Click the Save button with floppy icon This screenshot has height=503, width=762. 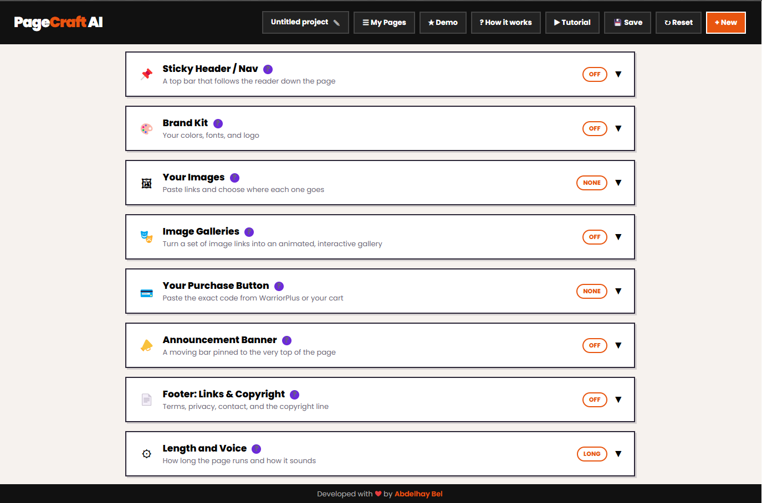click(x=627, y=23)
